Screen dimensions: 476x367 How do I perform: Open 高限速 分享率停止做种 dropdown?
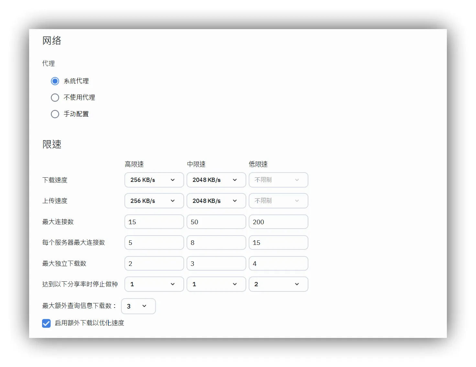point(154,284)
